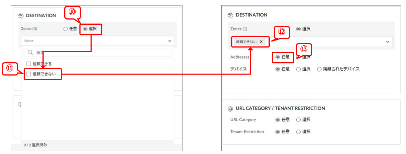
Task: Set デバイス to 選択
Action: click(298, 69)
